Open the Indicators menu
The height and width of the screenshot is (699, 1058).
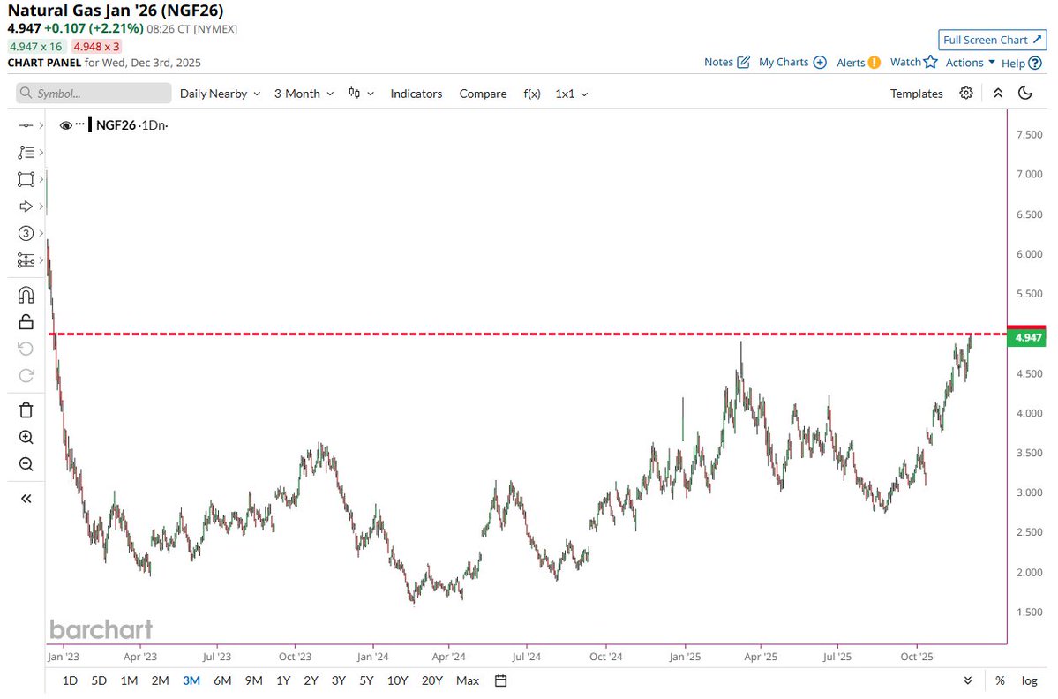(x=416, y=94)
